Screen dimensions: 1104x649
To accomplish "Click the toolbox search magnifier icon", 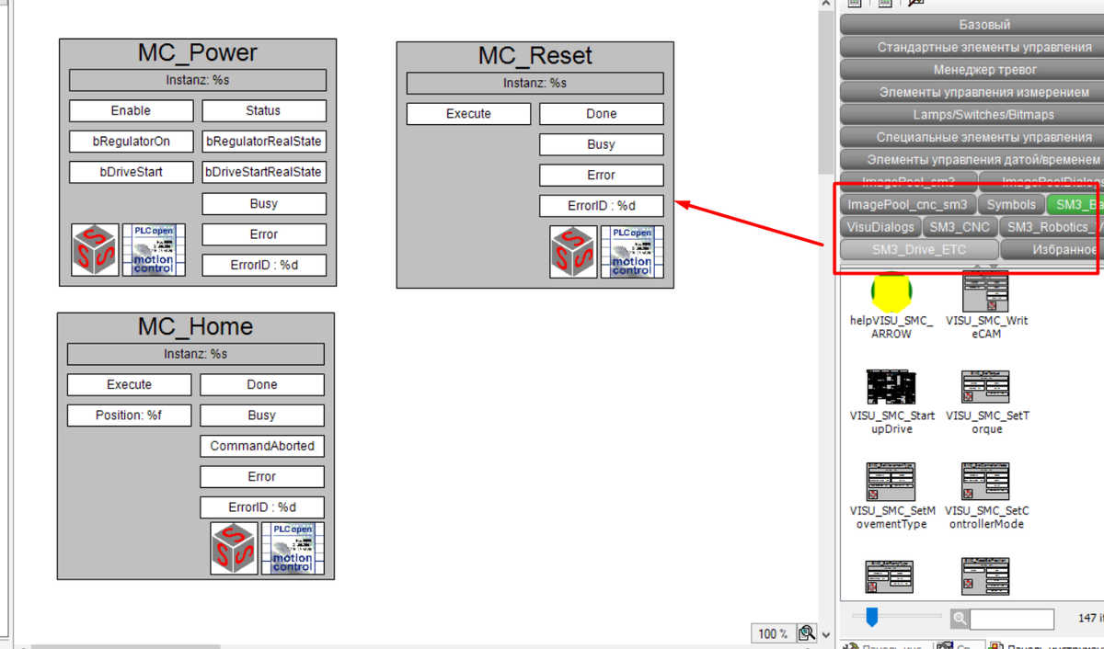I will 960,619.
